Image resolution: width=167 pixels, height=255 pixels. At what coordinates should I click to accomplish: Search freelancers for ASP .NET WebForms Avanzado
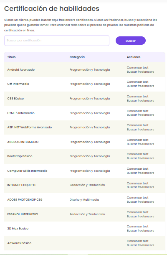tap(140, 130)
